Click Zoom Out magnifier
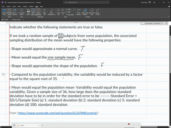The width and height of the screenshot is (171, 128). pyautogui.click(x=58, y=12)
